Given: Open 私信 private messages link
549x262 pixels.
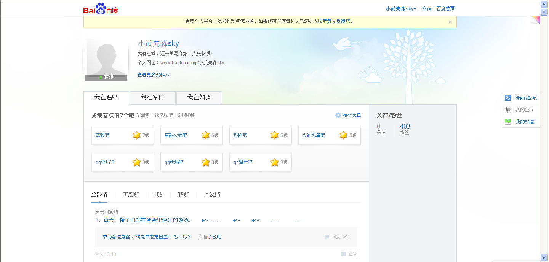Looking at the screenshot, I should point(427,8).
